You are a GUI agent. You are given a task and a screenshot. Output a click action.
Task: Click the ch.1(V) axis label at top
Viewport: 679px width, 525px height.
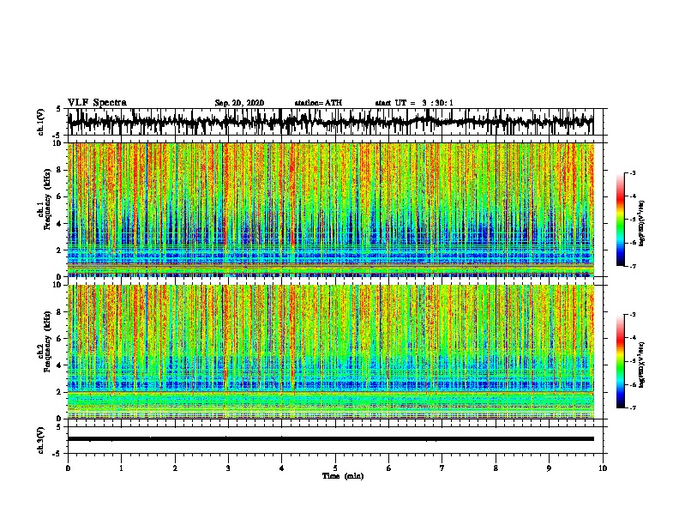[41, 122]
